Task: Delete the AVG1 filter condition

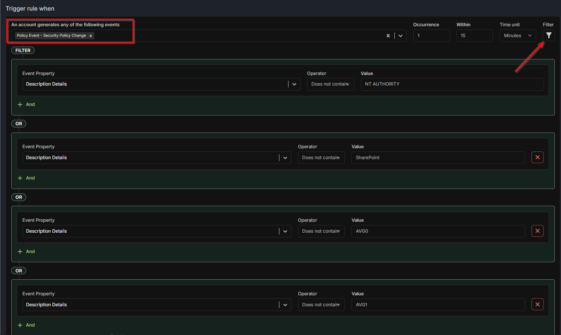Action: pyautogui.click(x=537, y=304)
